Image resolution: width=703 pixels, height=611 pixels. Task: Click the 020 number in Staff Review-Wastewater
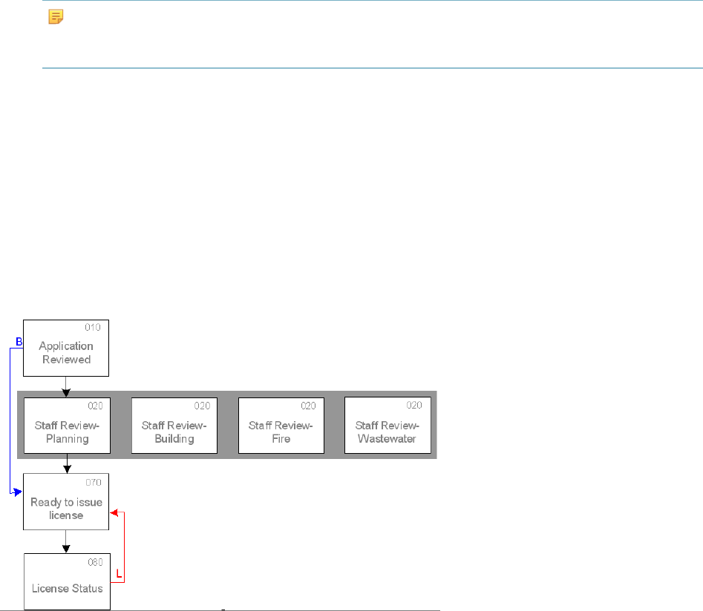pyautogui.click(x=414, y=406)
